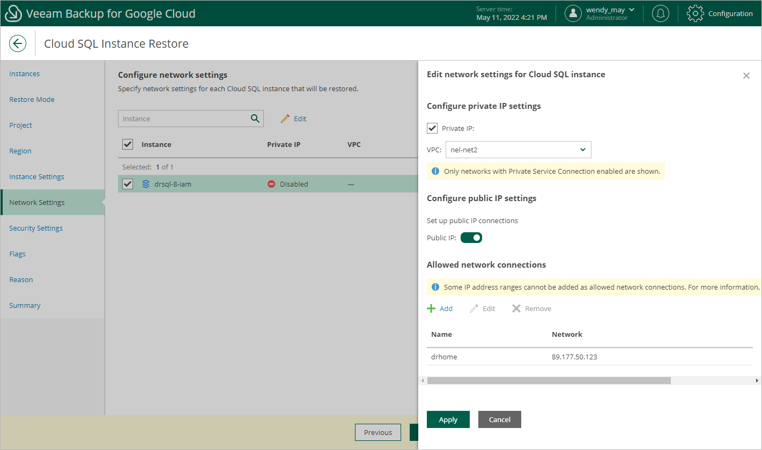Click the Configuration label in header
762x450 pixels.
click(730, 13)
